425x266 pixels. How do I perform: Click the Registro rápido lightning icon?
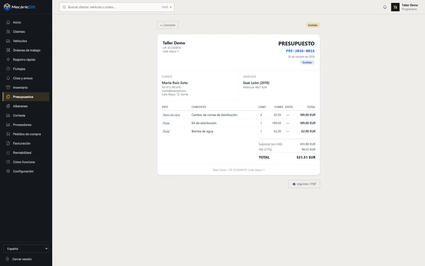pyautogui.click(x=8, y=60)
